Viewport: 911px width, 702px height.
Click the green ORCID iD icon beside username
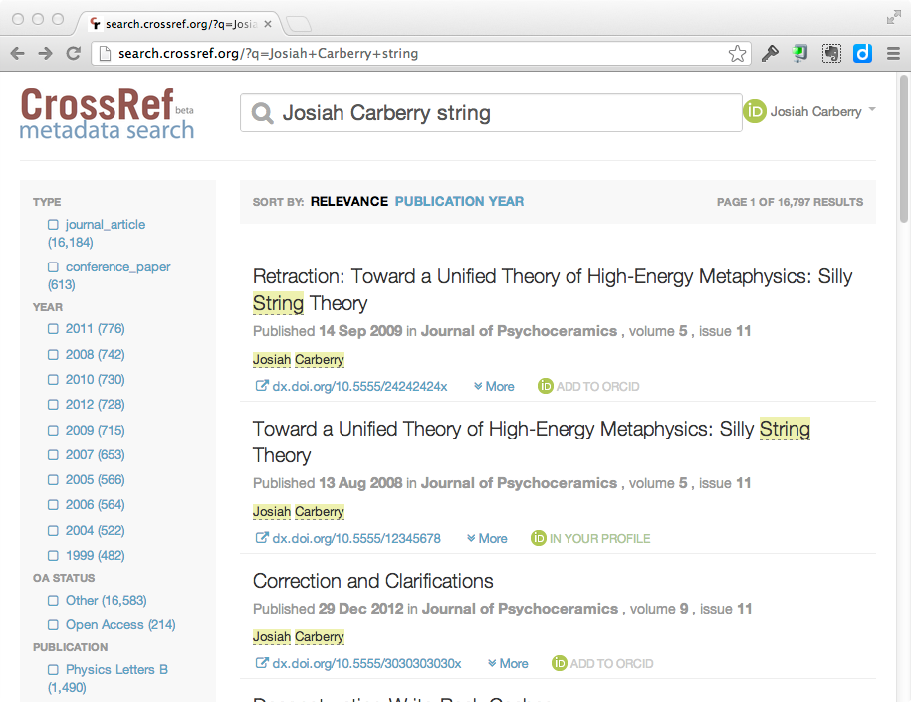click(x=755, y=112)
